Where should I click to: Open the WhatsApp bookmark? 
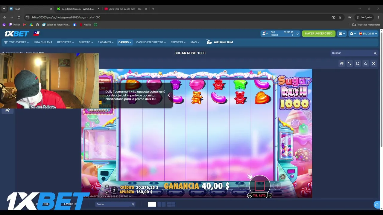coord(95,25)
